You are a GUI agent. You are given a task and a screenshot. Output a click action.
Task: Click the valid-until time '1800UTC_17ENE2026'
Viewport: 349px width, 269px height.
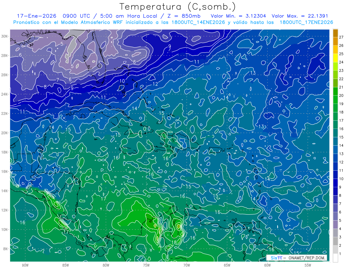[306, 22]
